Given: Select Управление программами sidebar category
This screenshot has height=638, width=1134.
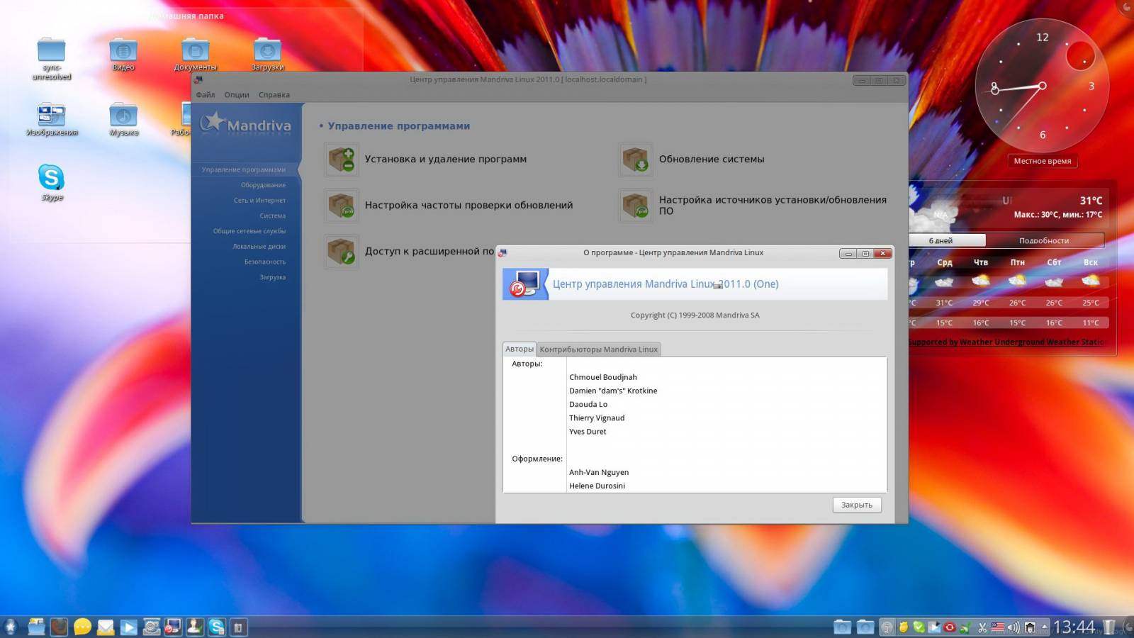Looking at the screenshot, I should 244,169.
